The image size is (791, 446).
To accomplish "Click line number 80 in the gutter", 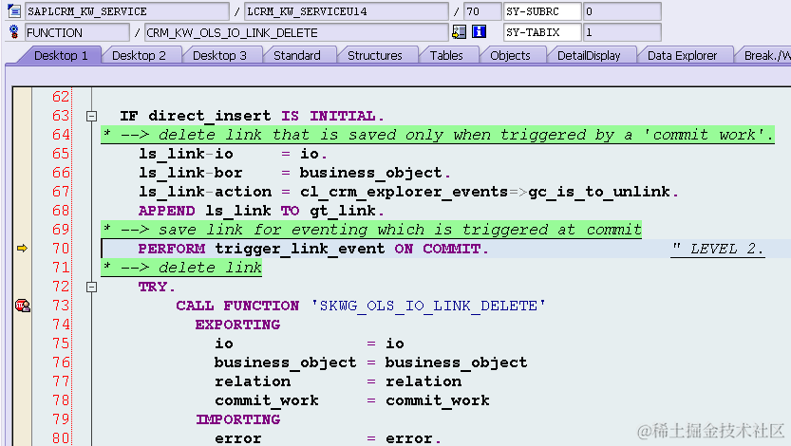I will point(61,438).
